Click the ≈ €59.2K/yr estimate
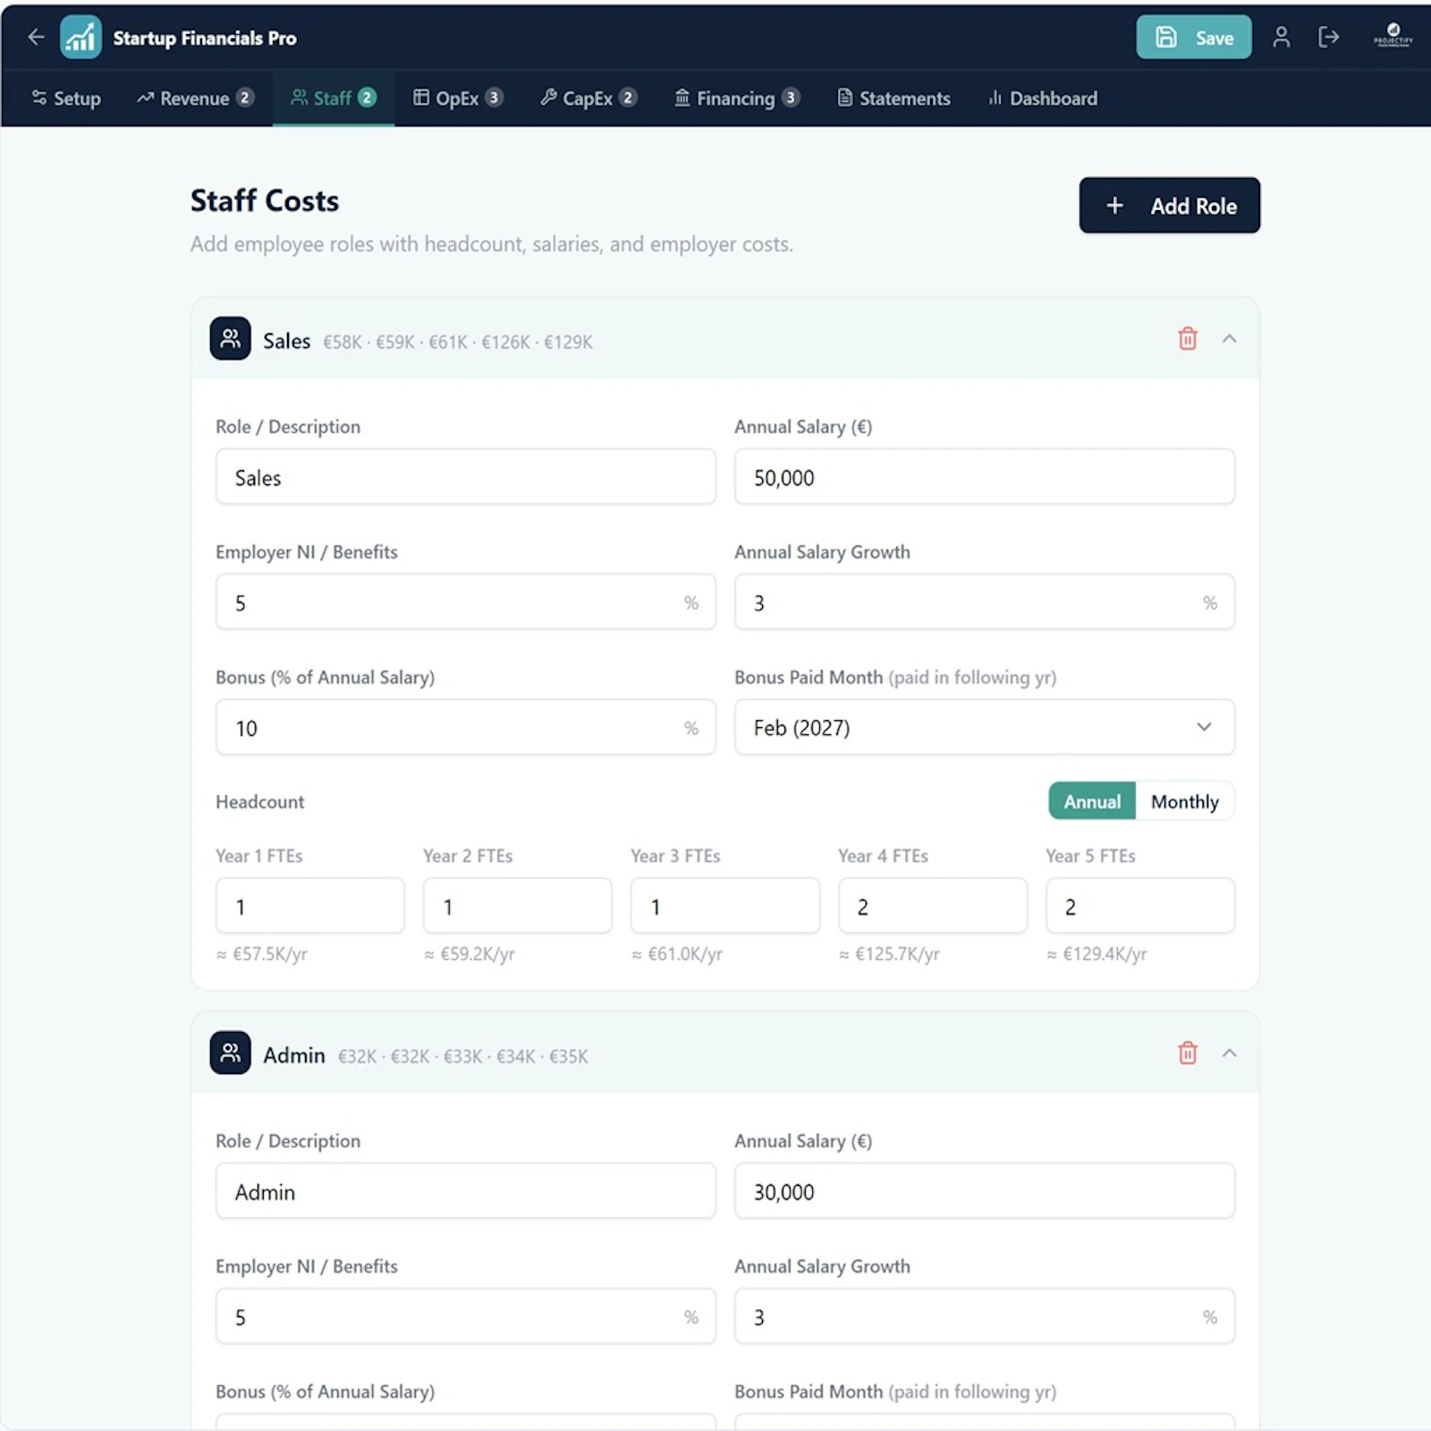 pyautogui.click(x=469, y=953)
